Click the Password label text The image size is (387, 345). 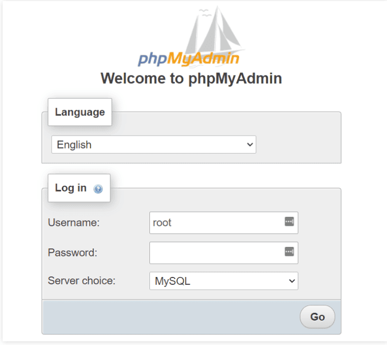(x=72, y=253)
